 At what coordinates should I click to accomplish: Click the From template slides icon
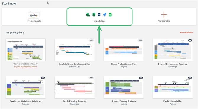(x=34, y=15)
